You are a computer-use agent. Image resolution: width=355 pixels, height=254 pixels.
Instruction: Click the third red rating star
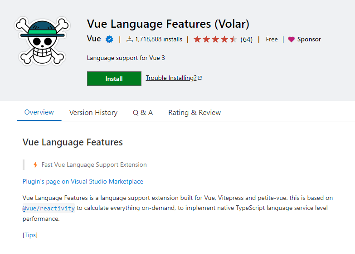pyautogui.click(x=215, y=39)
